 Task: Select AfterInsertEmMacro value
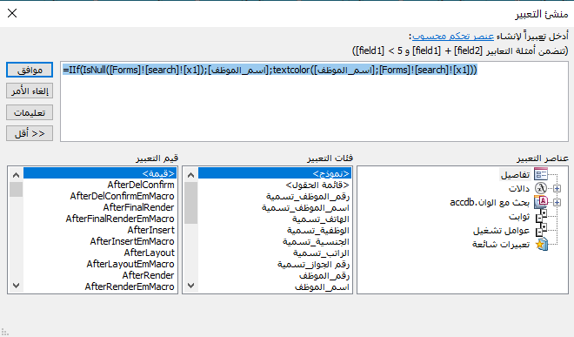pos(100,242)
